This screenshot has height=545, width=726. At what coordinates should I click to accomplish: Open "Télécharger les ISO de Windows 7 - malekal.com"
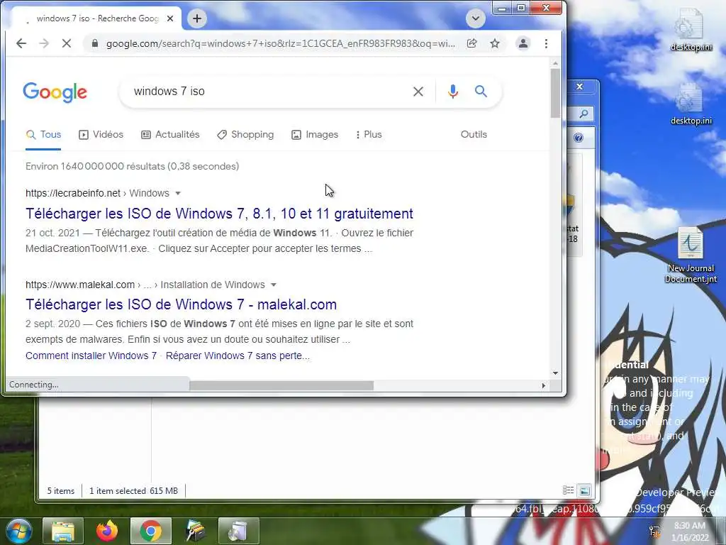tap(181, 304)
